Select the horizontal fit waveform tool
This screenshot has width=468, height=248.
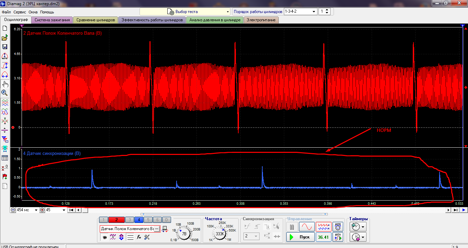pos(5,75)
